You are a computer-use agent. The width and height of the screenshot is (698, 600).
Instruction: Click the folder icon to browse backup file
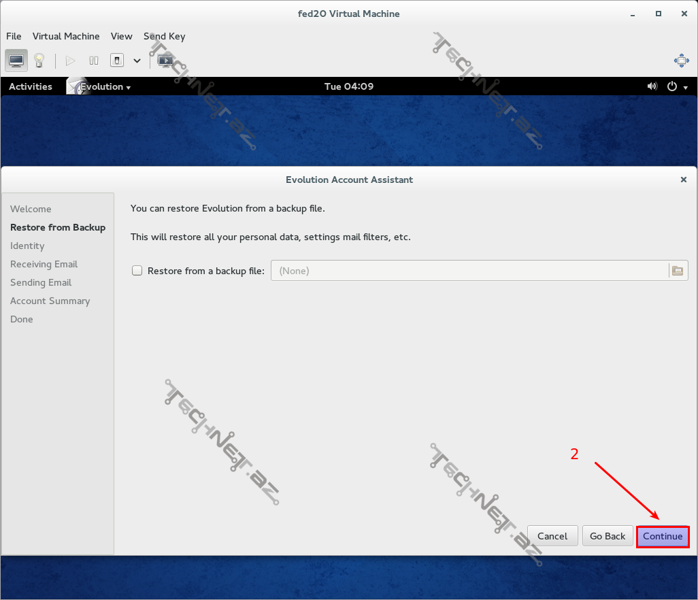(678, 271)
